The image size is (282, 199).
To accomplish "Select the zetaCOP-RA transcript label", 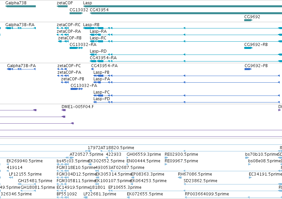I will click(69, 31).
